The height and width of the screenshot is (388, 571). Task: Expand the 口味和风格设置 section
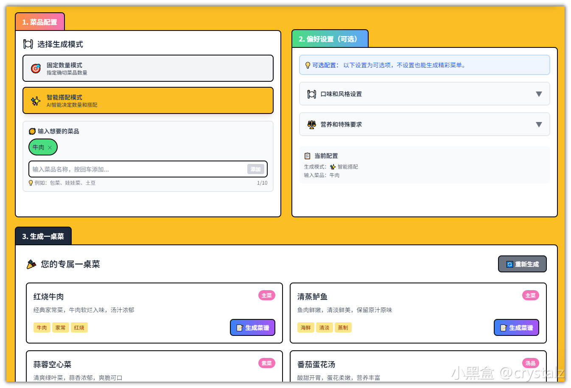point(425,94)
